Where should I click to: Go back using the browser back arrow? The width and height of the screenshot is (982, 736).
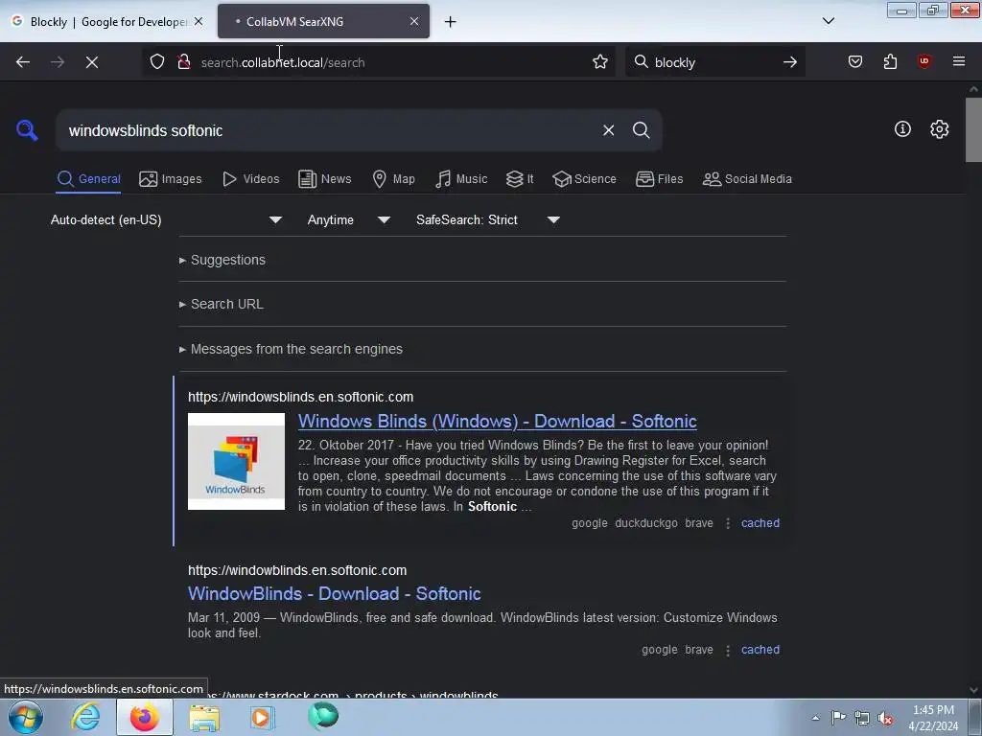click(23, 62)
